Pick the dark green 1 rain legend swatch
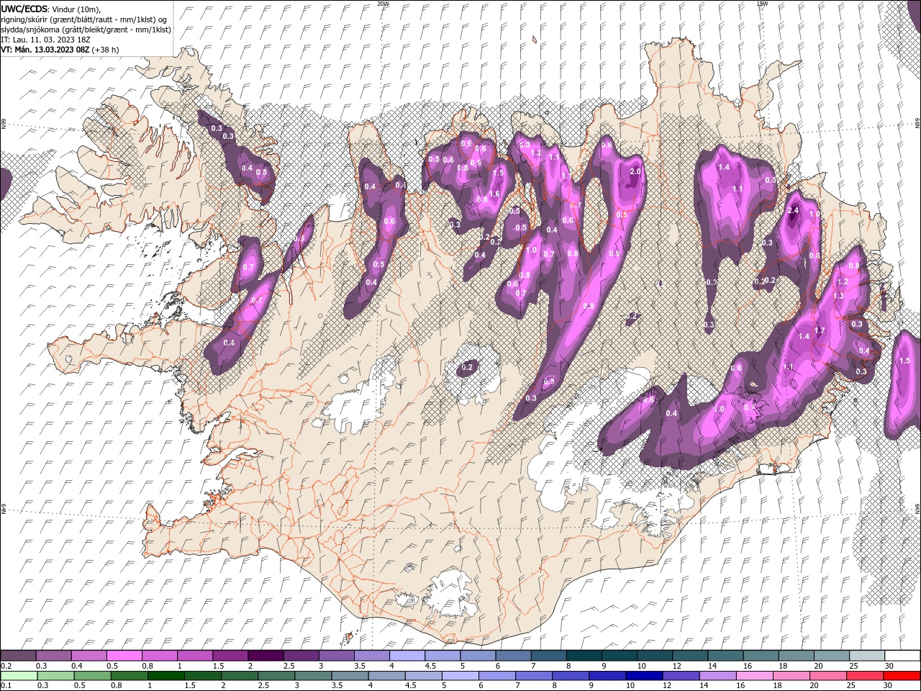921x691 pixels. [x=166, y=676]
